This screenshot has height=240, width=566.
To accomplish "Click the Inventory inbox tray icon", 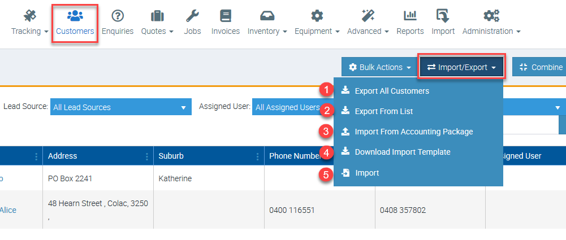I will pos(267,16).
